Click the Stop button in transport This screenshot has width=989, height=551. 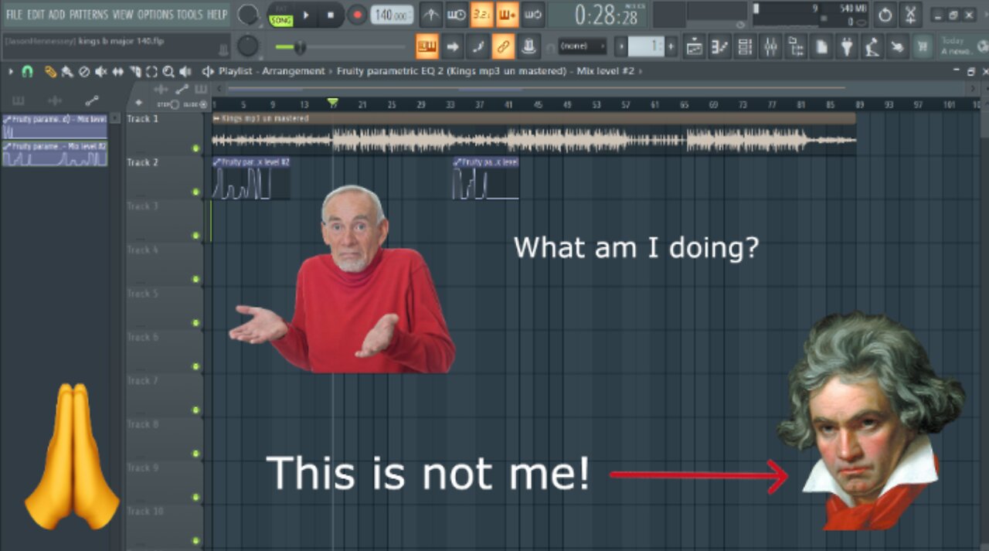(331, 15)
